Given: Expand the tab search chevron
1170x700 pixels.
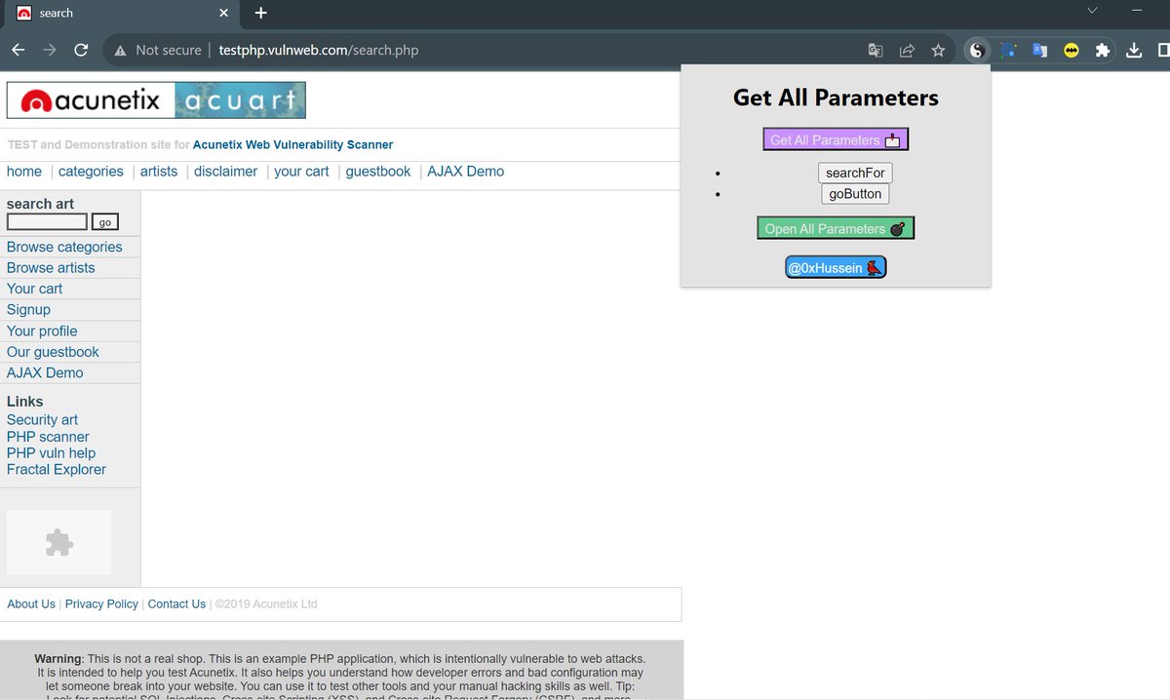Looking at the screenshot, I should coord(1092,10).
